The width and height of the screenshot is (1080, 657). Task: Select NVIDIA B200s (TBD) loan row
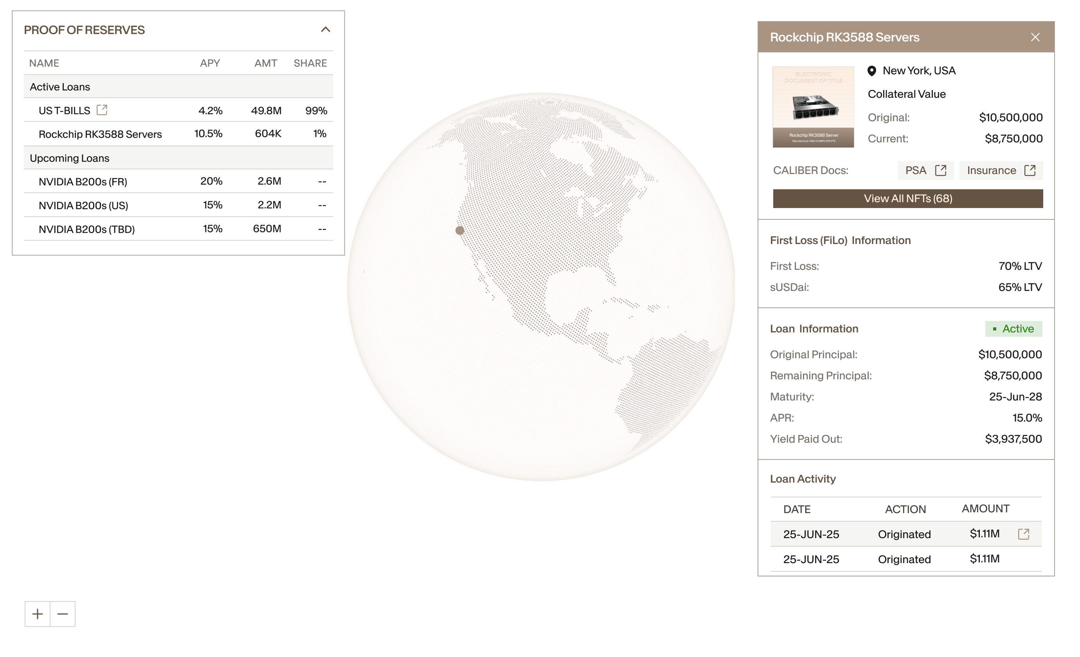click(178, 229)
